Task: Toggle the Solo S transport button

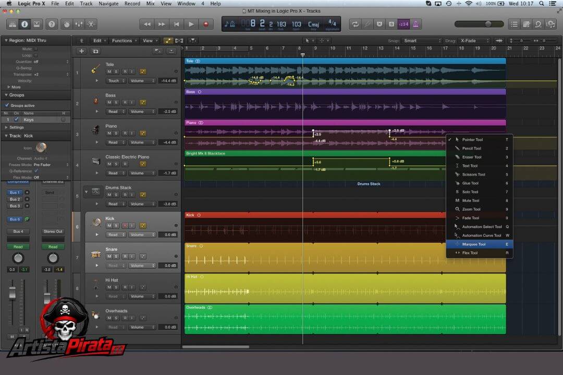Action: pyautogui.click(x=391, y=24)
